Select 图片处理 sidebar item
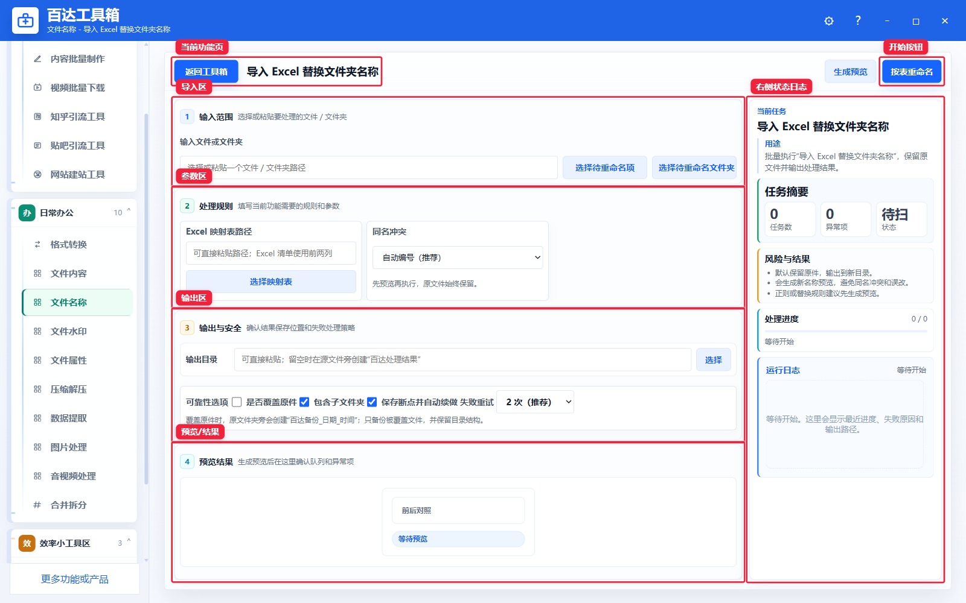This screenshot has height=603, width=966. [x=77, y=447]
